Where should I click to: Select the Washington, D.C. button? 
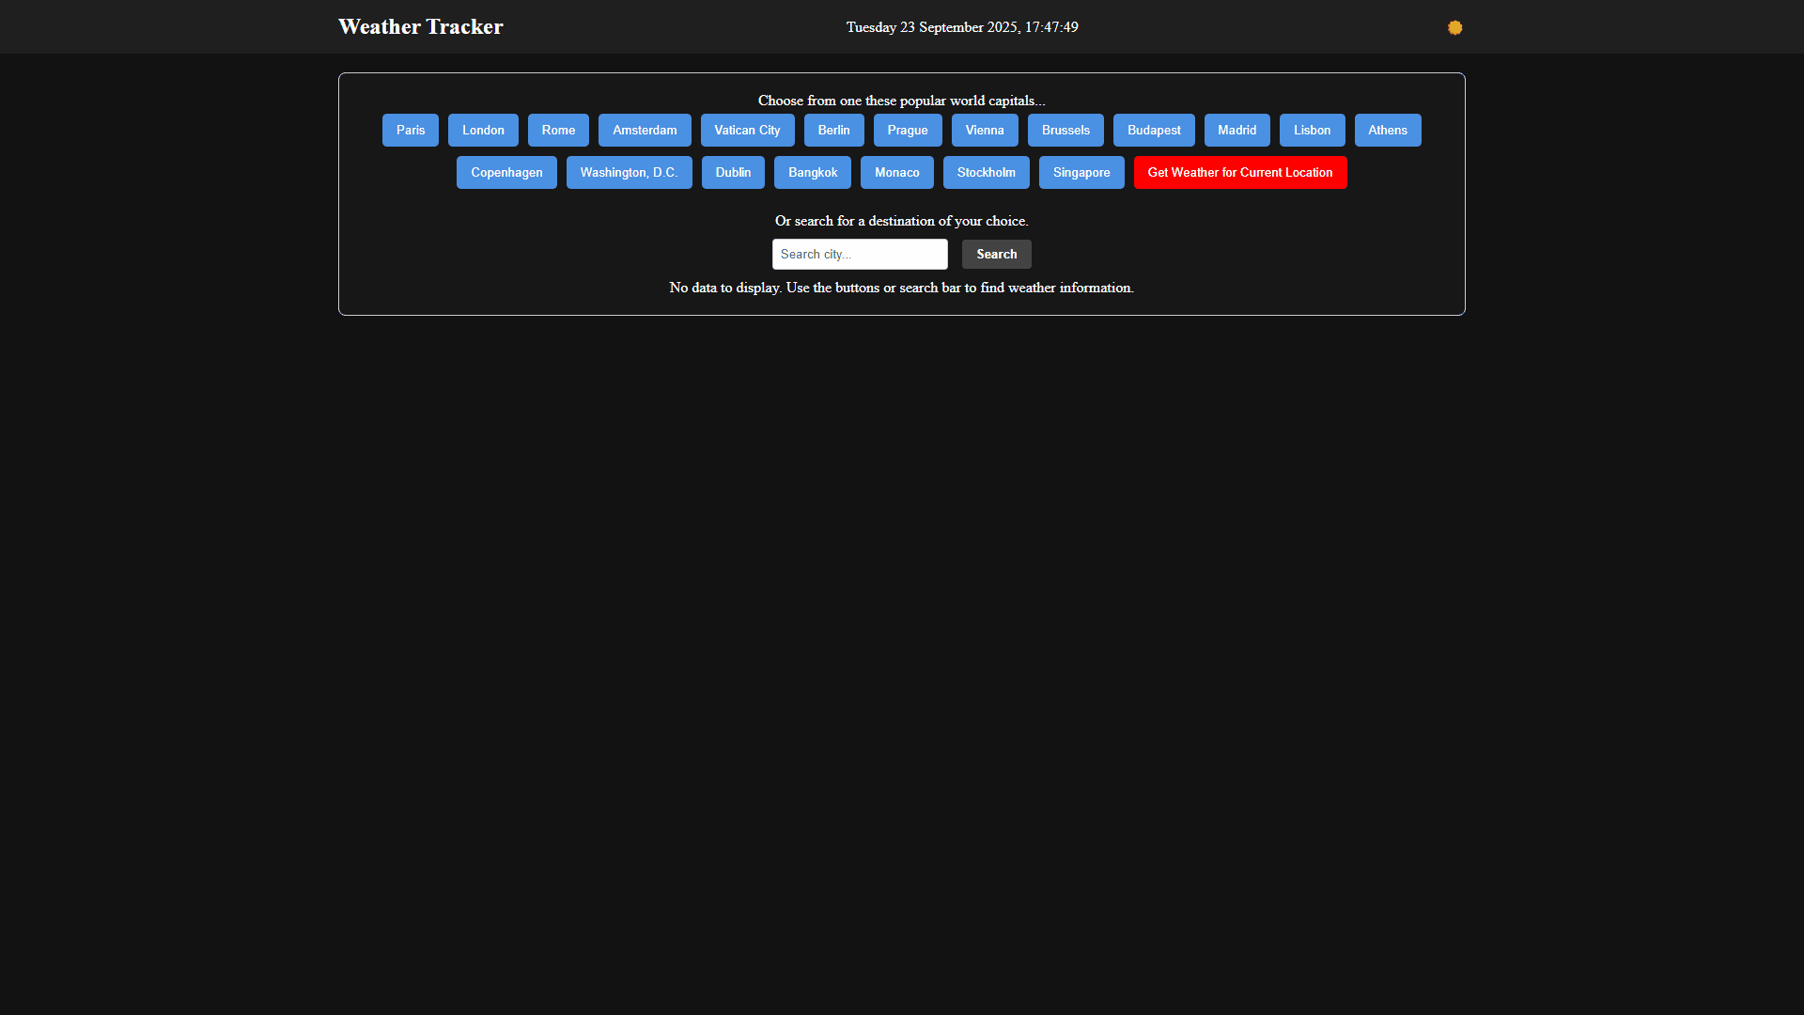point(629,172)
